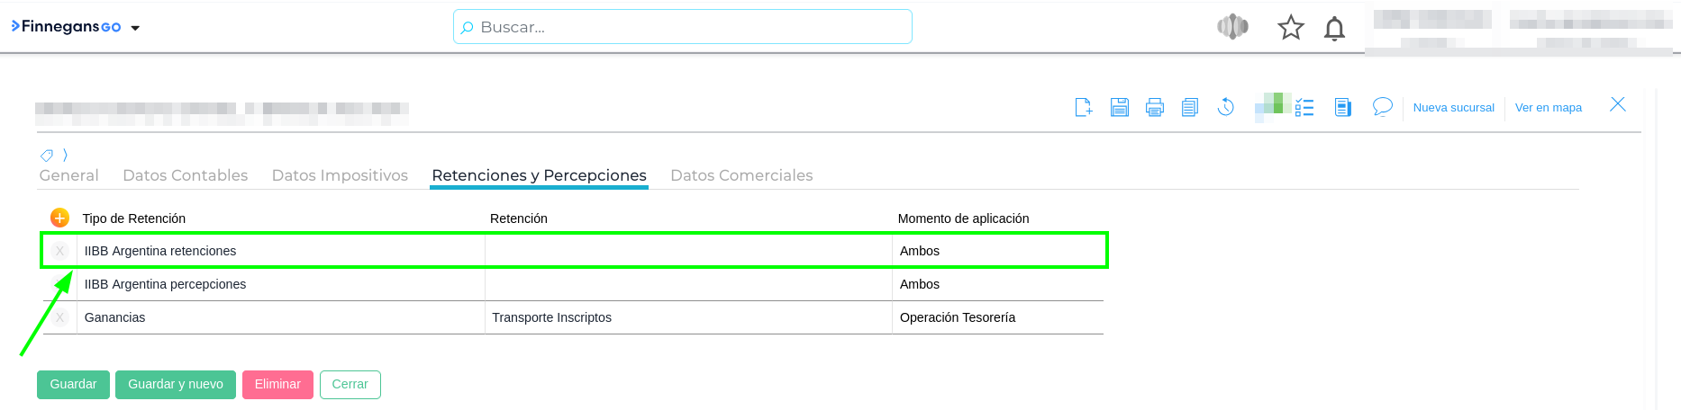Delete the Ganancias retention row
Image resolution: width=1681 pixels, height=410 pixels.
coord(59,317)
